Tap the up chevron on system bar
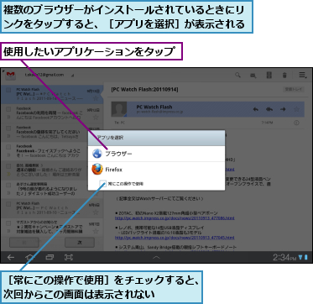Image resolution: width=313 pixels, height=304 pixels. pos(156,257)
